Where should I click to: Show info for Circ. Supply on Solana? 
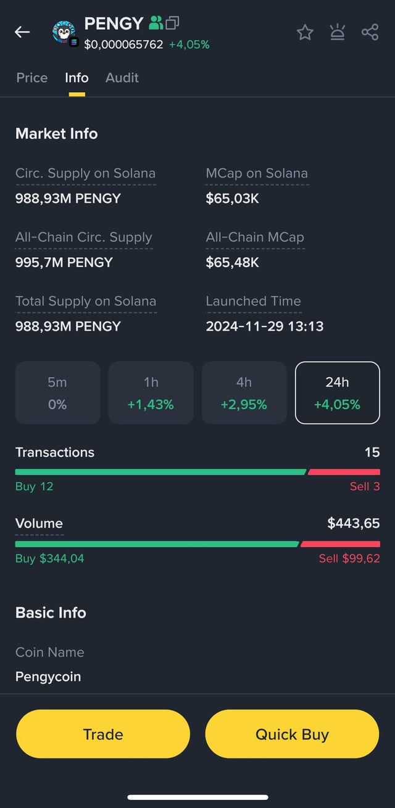[85, 174]
